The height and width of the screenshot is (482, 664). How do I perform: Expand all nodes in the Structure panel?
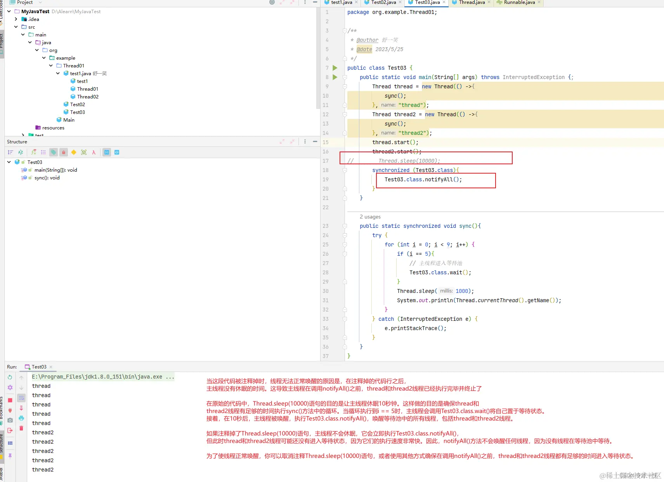click(282, 141)
